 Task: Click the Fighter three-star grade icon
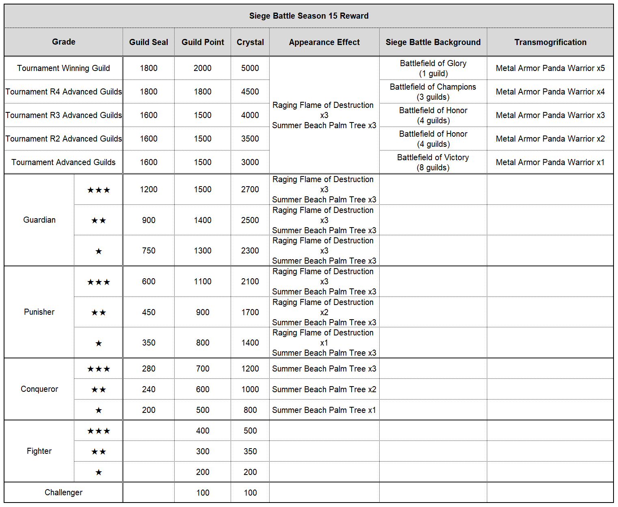pyautogui.click(x=98, y=431)
